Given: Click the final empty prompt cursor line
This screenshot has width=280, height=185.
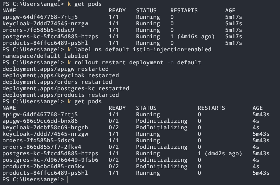Looking at the screenshot, I should tap(35, 179).
